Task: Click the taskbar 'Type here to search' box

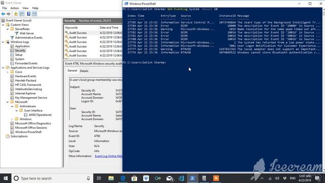Action: click(x=52, y=178)
